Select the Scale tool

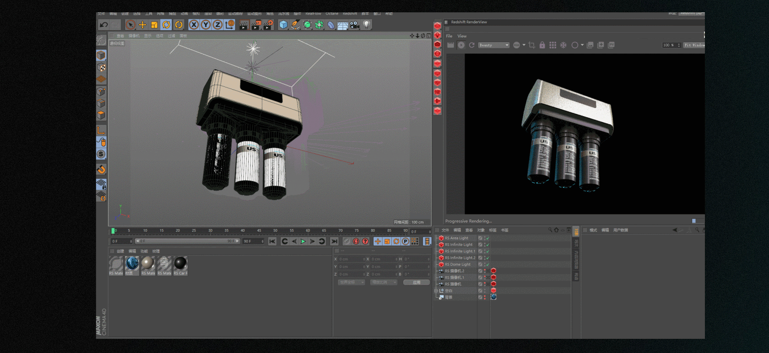click(154, 25)
